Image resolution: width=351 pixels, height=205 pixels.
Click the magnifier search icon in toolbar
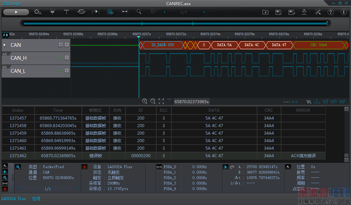[x=139, y=12]
